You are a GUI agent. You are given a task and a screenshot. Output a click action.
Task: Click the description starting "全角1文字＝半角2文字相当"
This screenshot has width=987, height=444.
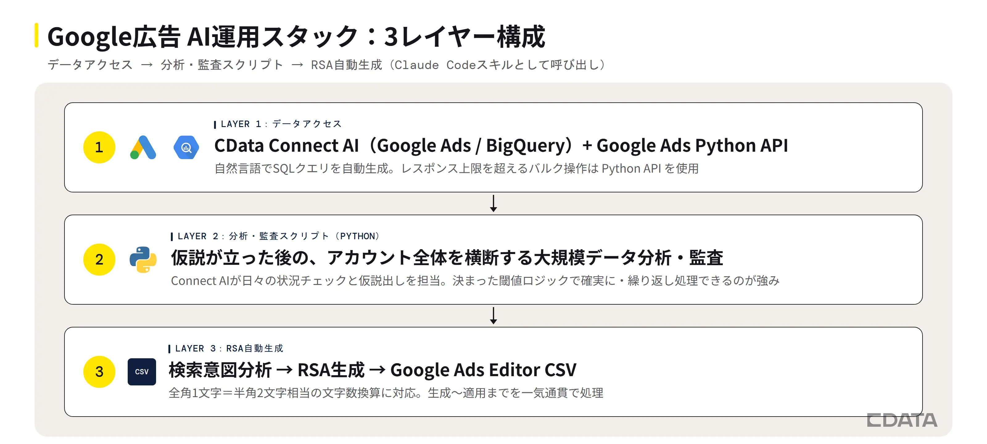pos(386,393)
